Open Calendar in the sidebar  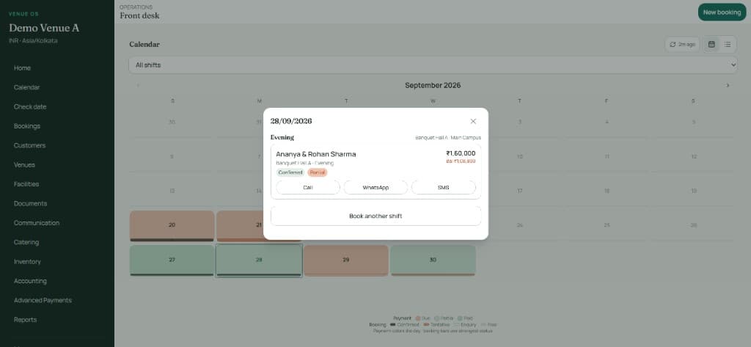(x=27, y=88)
